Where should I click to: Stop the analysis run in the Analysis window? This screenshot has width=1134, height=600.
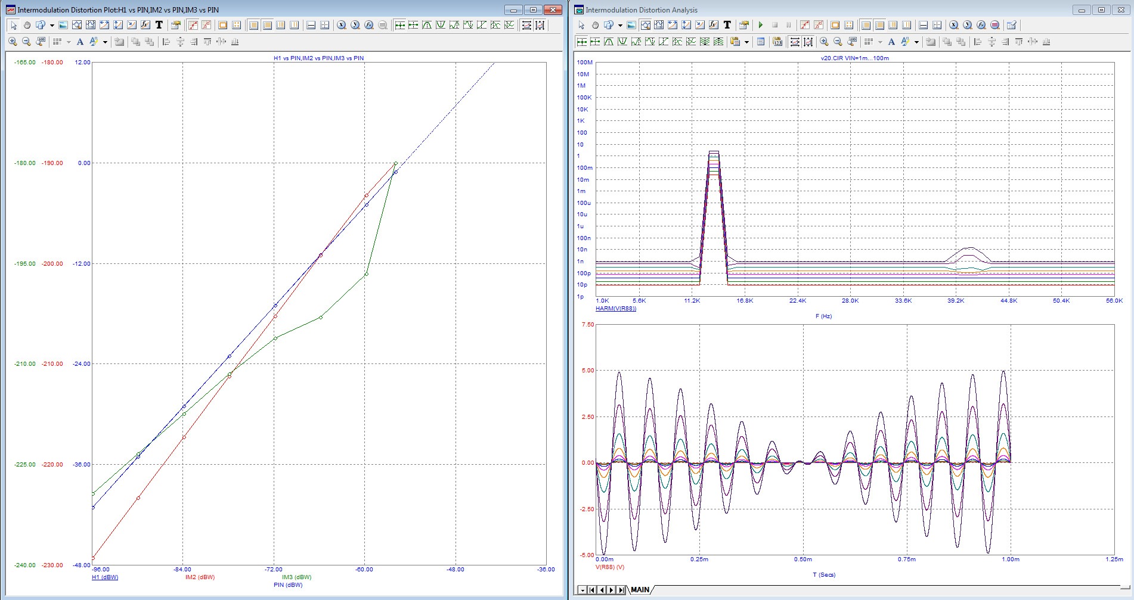click(x=774, y=25)
